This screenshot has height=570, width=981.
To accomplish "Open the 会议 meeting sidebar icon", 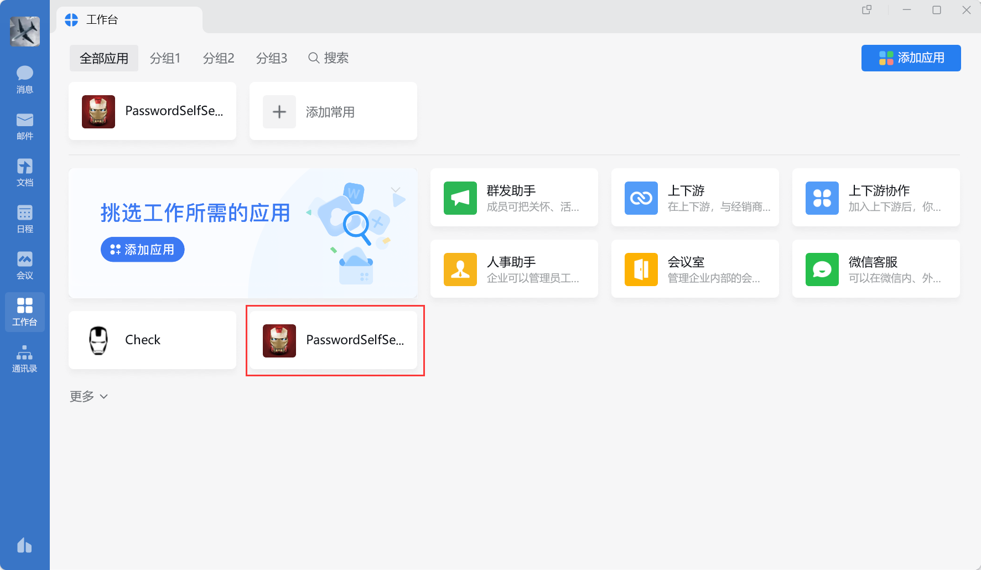I will pyautogui.click(x=24, y=265).
